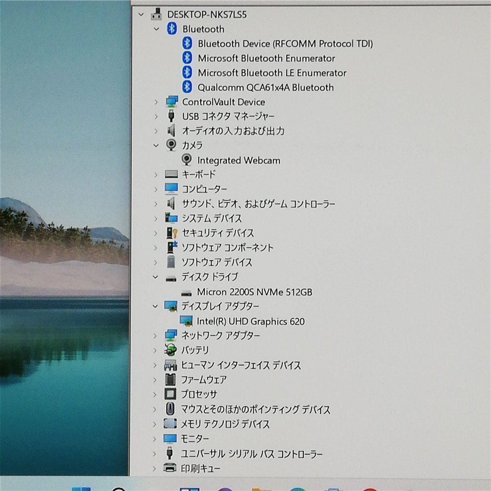Select the DESKTOP-NKS7LS5 root node
The image size is (491, 491).
point(207,14)
